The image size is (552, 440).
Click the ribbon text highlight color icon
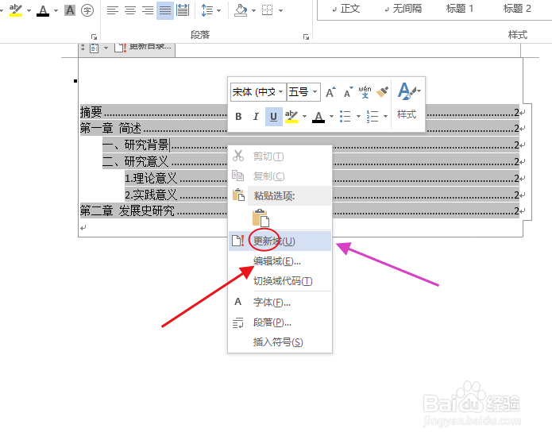click(16, 10)
